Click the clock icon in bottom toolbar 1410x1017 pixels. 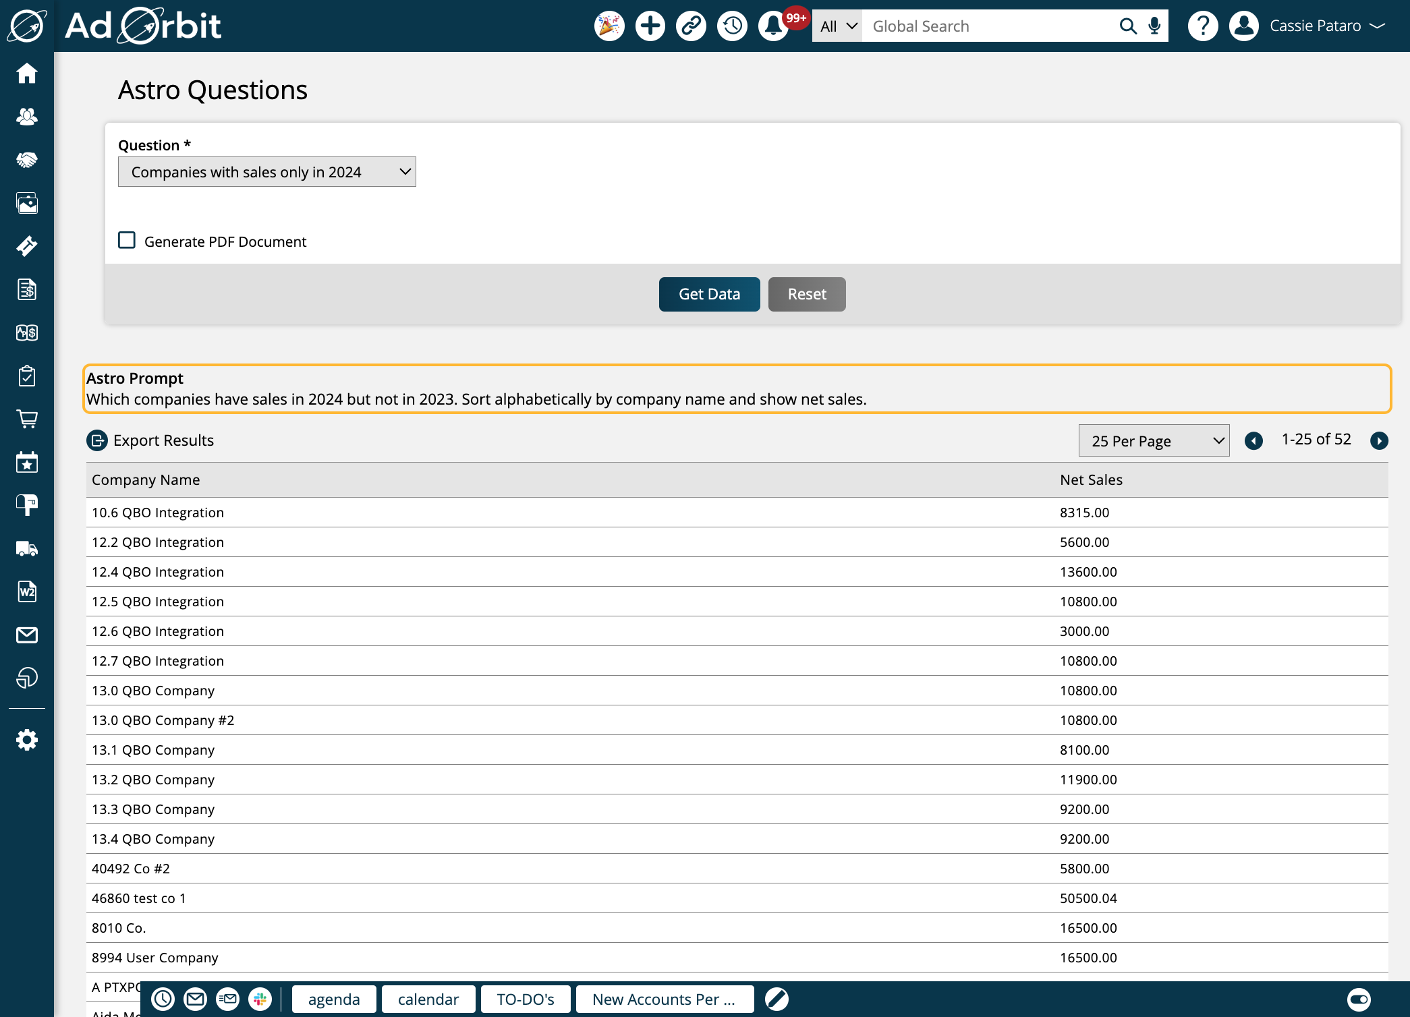tap(163, 999)
